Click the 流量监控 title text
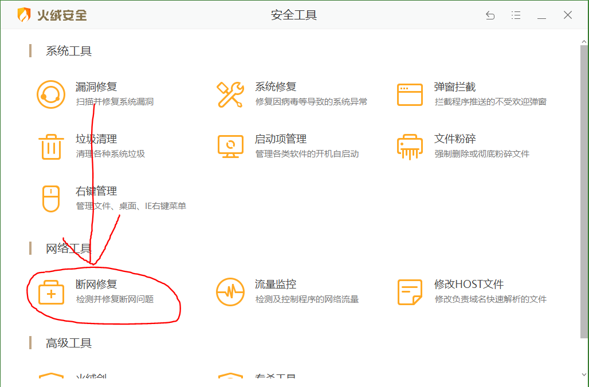Viewport: 589px width, 387px height. coord(276,284)
